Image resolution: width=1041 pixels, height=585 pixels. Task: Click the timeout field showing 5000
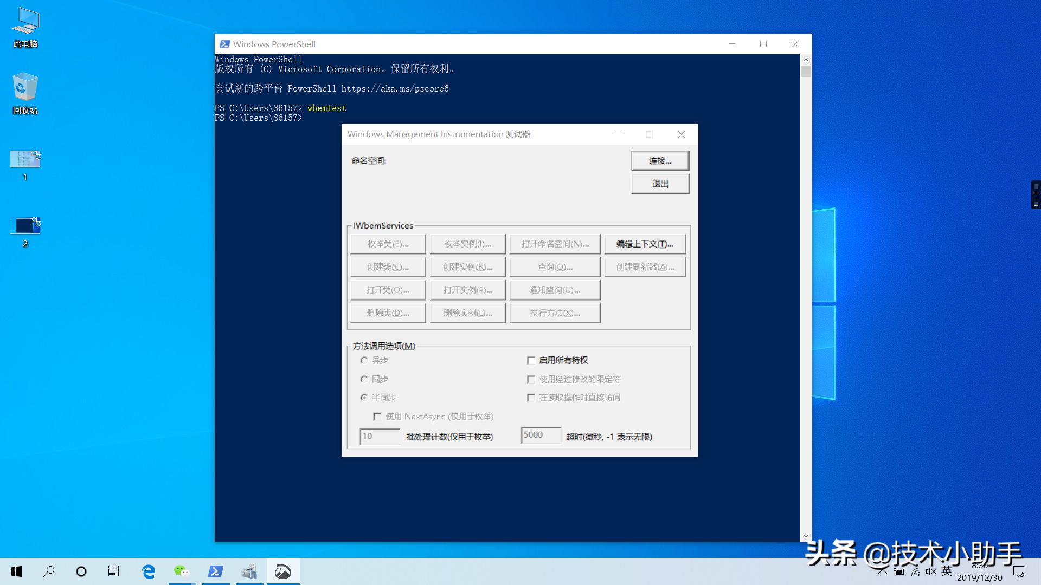point(541,435)
